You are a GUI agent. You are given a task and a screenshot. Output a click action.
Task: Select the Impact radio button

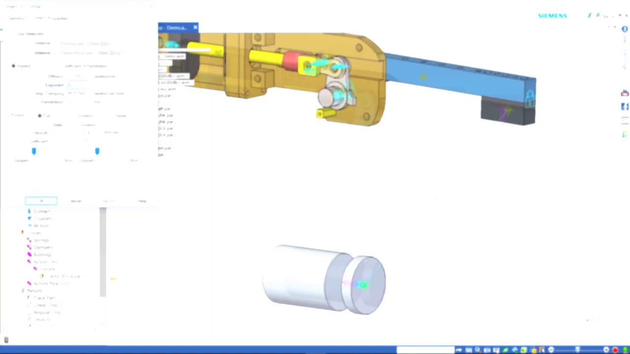point(13,65)
